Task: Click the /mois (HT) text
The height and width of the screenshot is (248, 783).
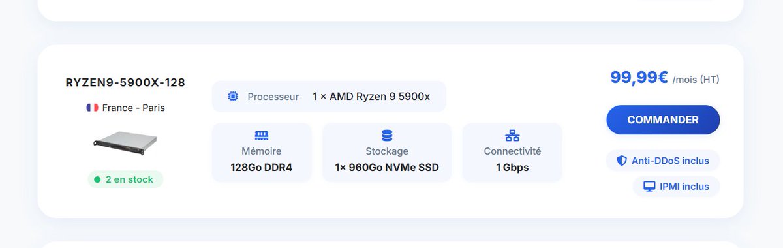Action: [696, 80]
